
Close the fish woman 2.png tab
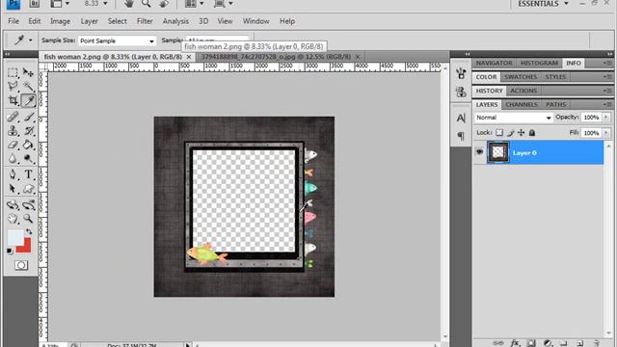(189, 57)
